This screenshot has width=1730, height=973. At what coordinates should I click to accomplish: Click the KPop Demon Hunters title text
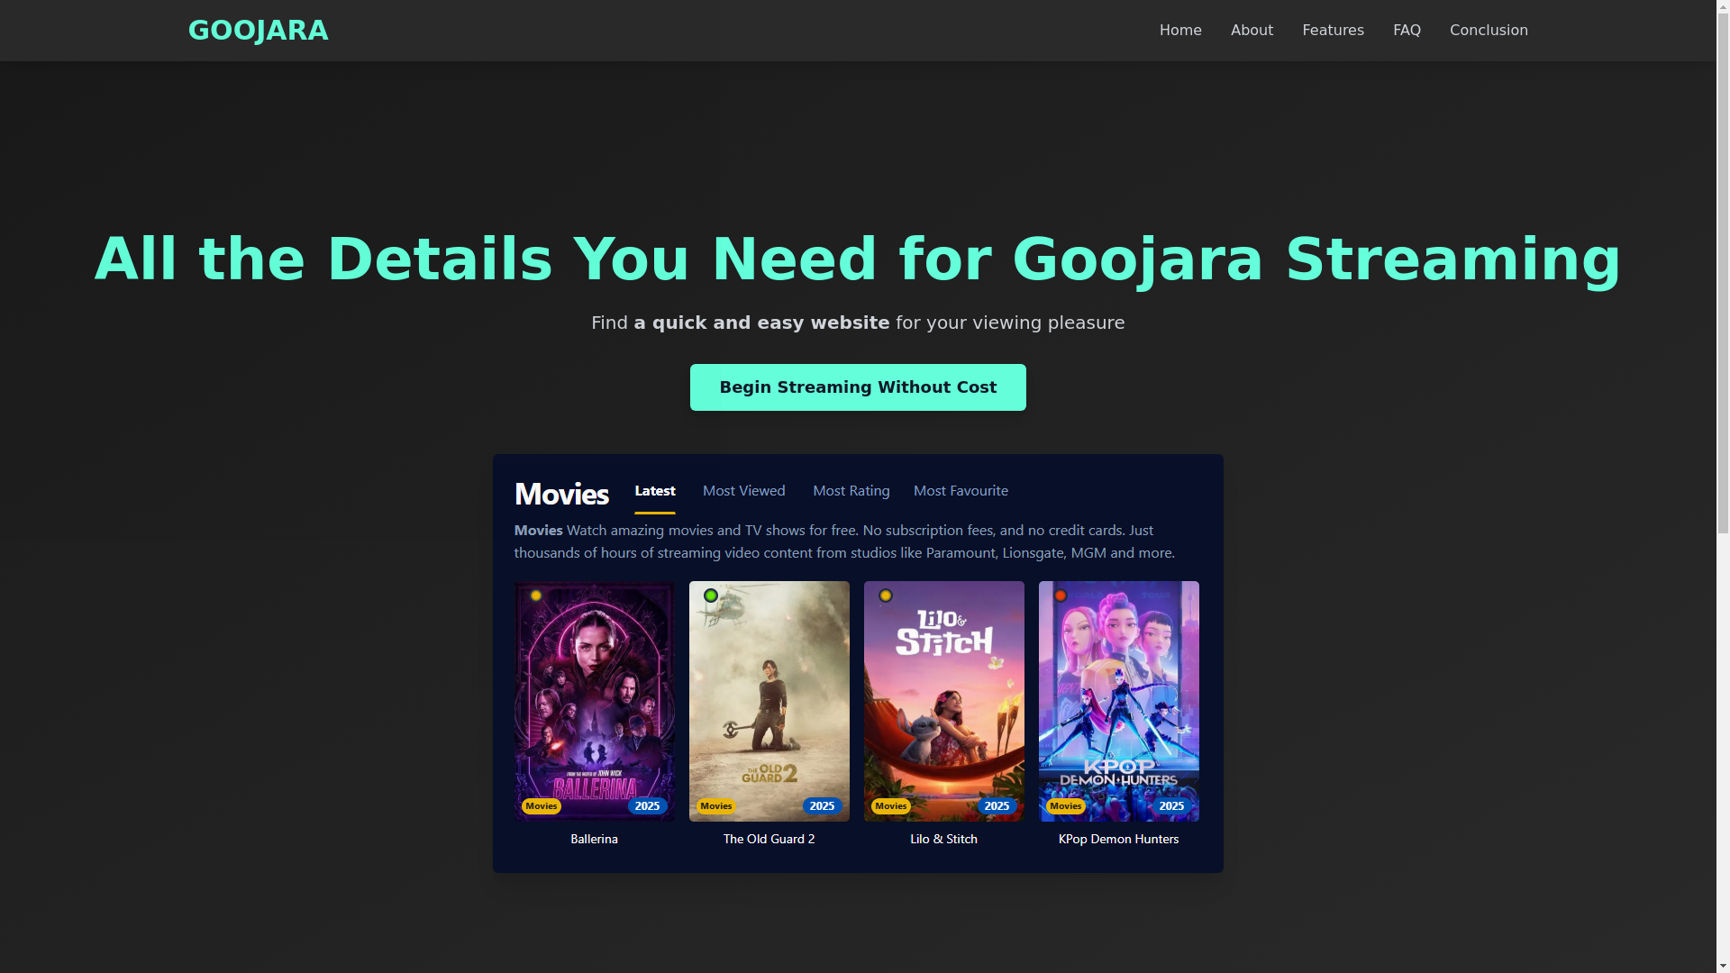click(x=1119, y=839)
